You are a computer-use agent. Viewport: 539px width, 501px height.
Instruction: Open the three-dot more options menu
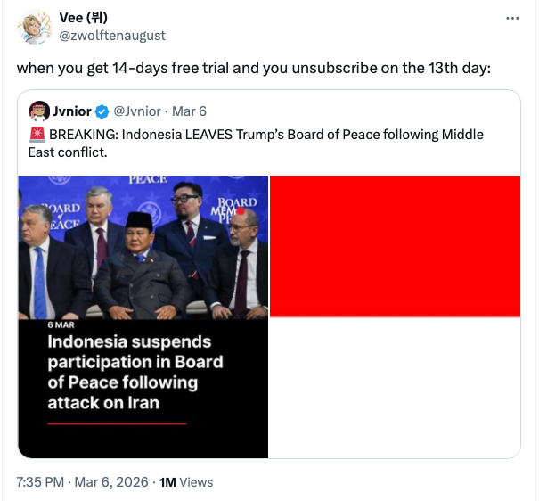pos(511,19)
